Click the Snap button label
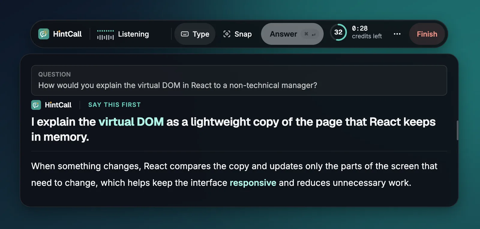Image resolution: width=480 pixels, height=229 pixels. (243, 34)
